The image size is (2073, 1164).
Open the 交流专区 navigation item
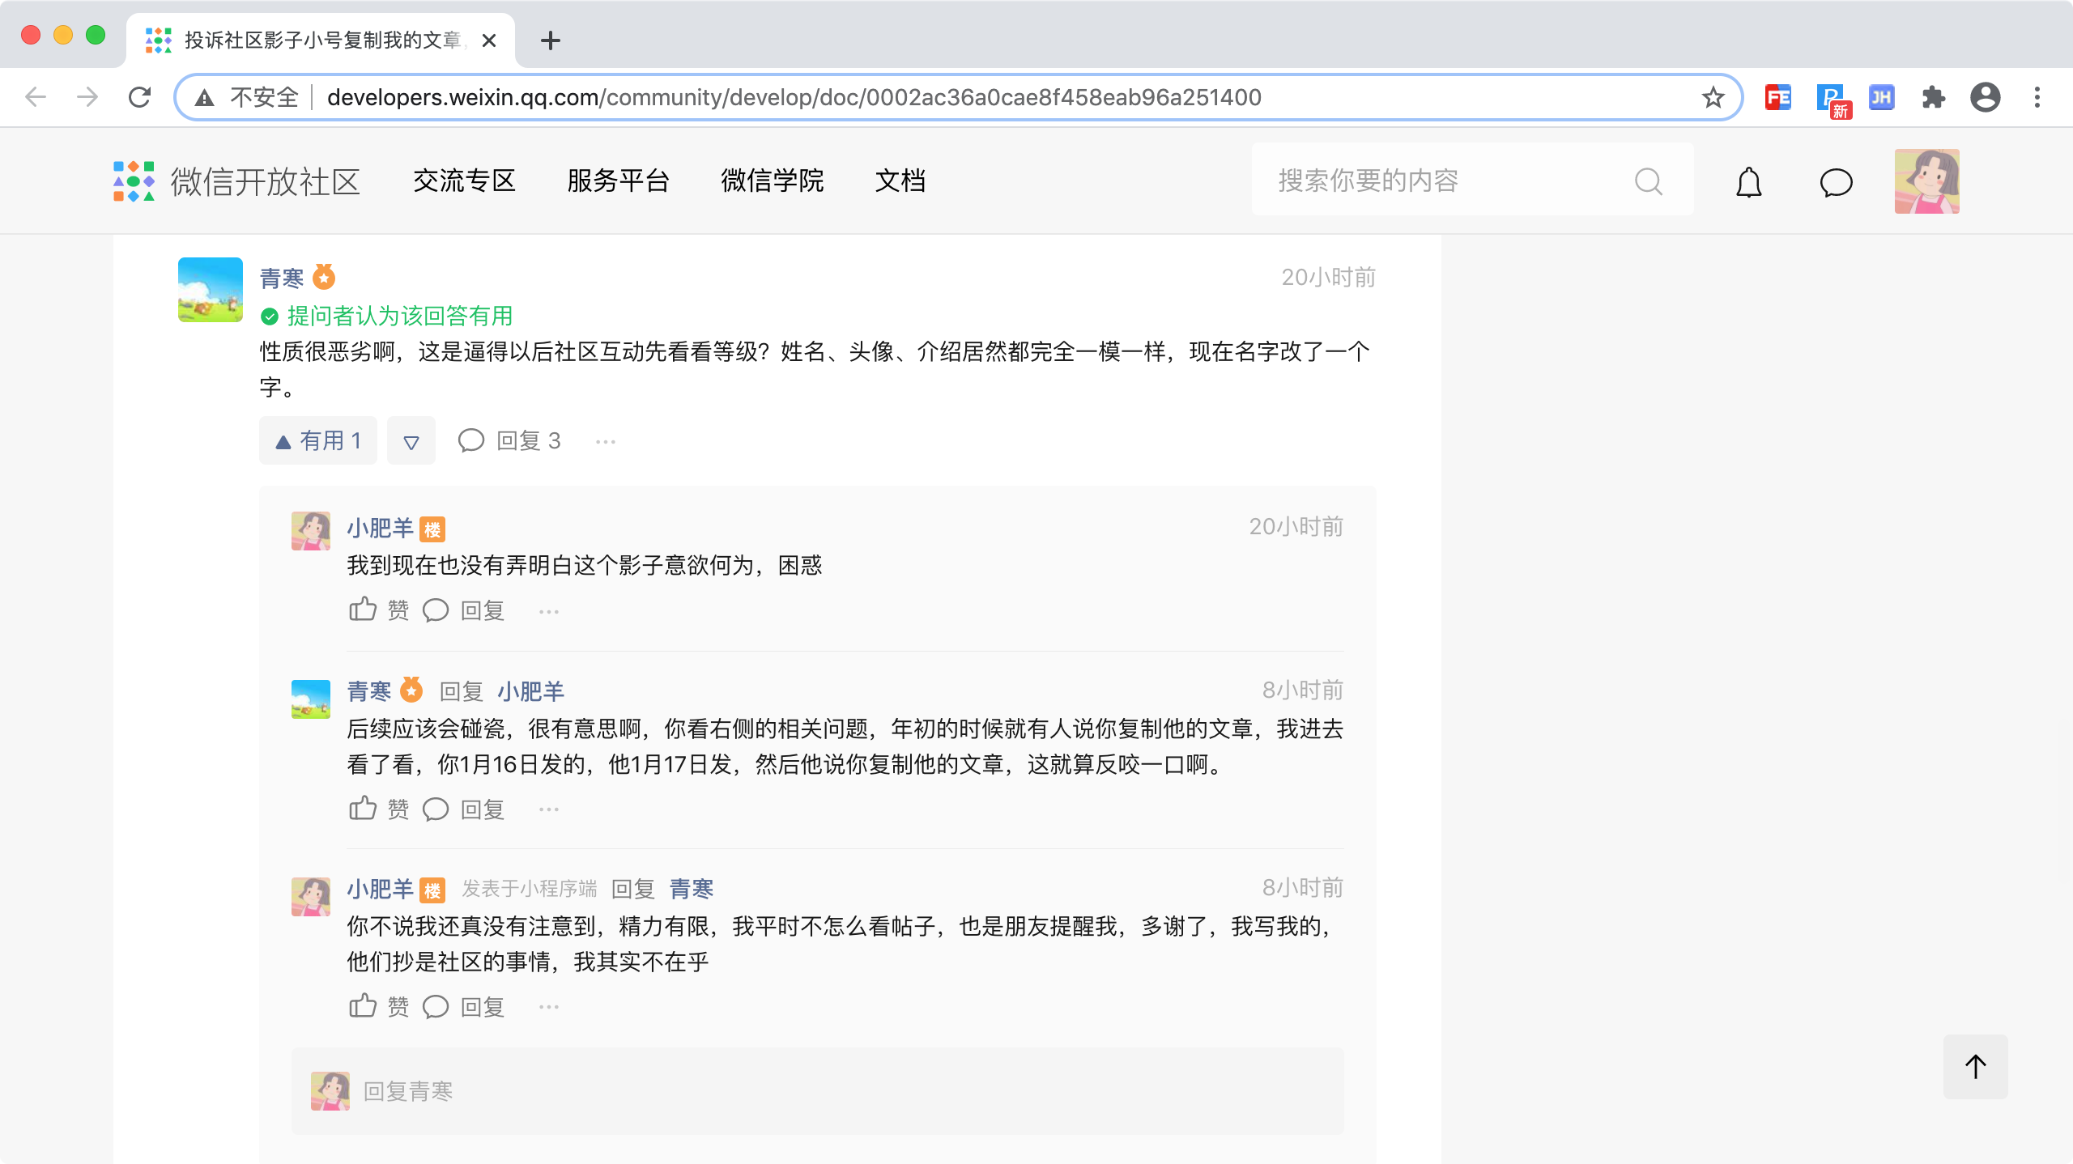(464, 181)
